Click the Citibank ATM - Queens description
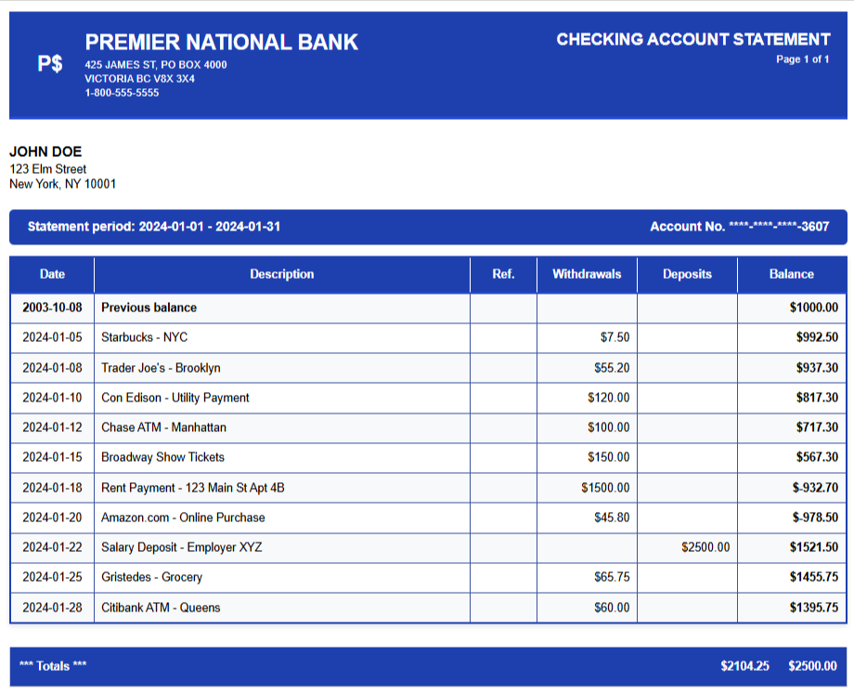This screenshot has height=695, width=854. click(x=161, y=608)
